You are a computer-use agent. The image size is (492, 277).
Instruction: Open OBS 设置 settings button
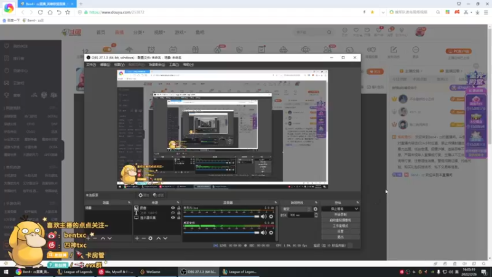341,231
